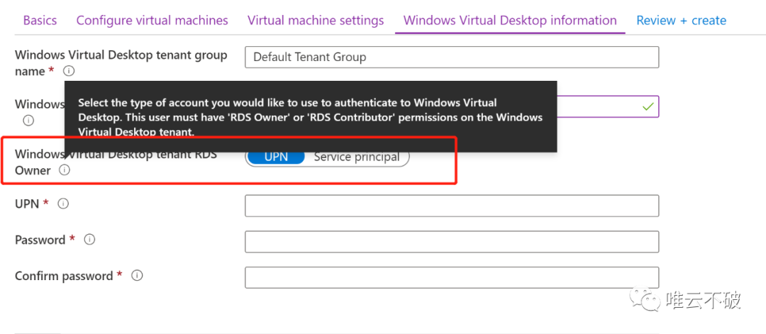Click the Confirm password input field
This screenshot has height=334, width=766.
452,277
